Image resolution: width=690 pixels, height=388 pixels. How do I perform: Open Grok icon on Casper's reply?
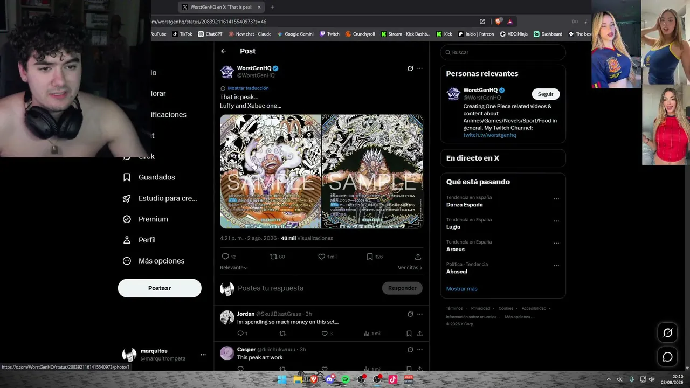(410, 350)
